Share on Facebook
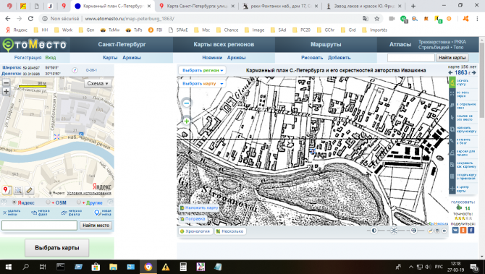 click(x=471, y=230)
